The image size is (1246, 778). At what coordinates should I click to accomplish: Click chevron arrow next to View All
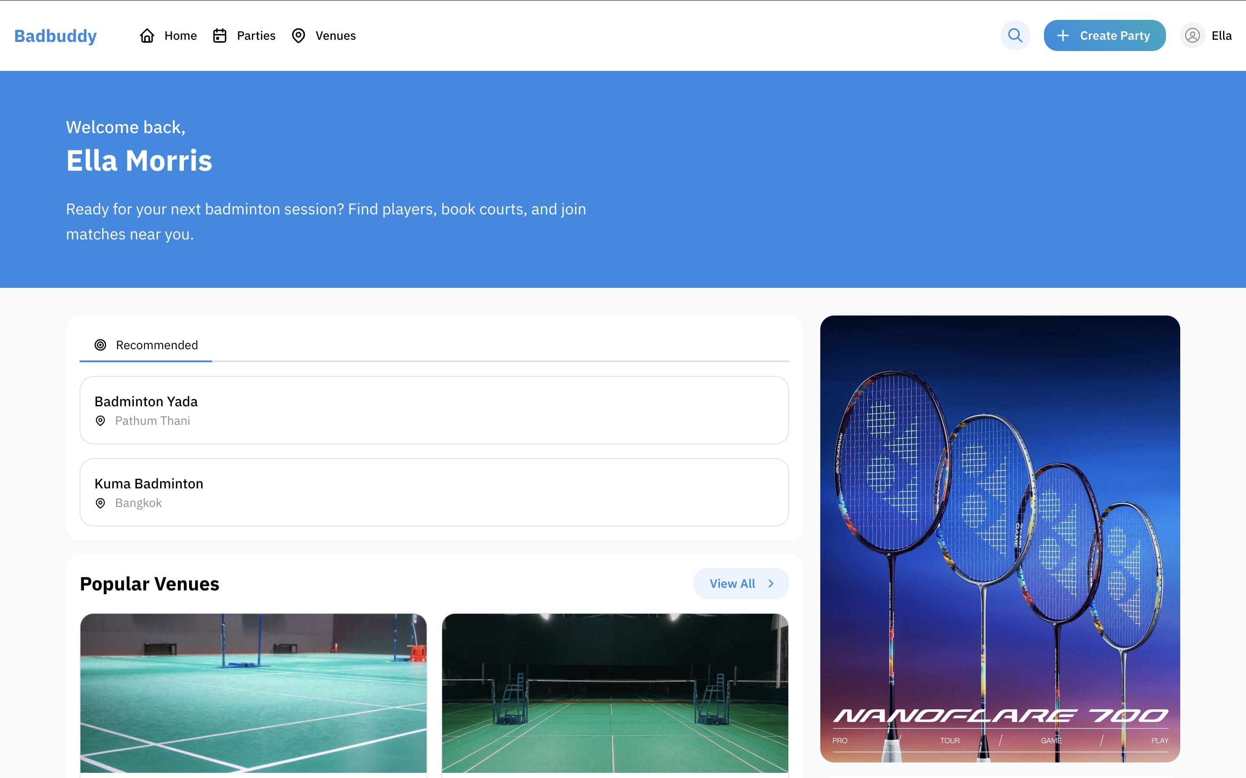771,583
